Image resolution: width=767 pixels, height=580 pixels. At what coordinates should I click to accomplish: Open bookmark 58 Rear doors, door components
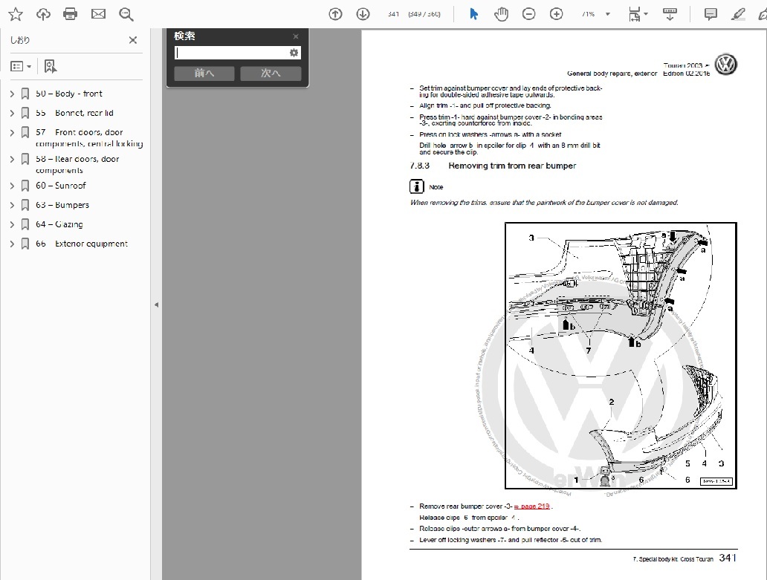pyautogui.click(x=77, y=165)
